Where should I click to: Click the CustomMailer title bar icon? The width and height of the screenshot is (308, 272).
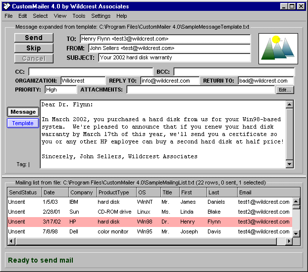click(x=6, y=6)
